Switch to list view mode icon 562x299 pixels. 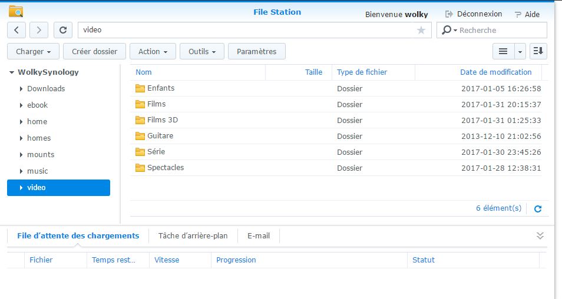point(503,52)
